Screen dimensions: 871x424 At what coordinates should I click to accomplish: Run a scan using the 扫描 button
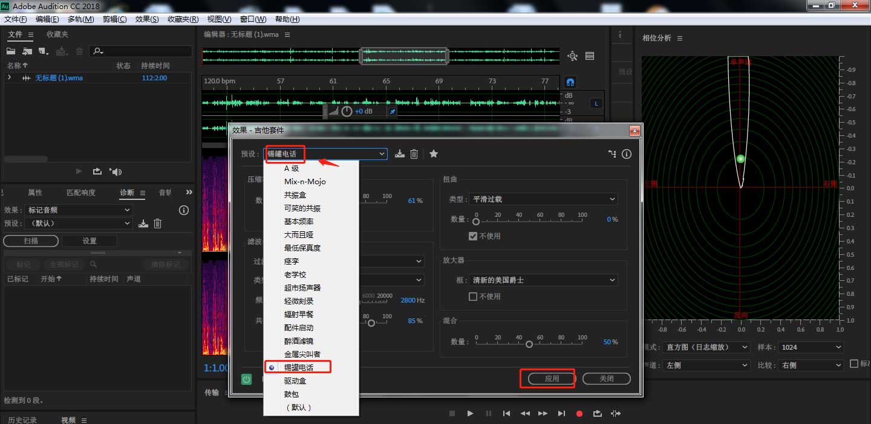(x=30, y=240)
